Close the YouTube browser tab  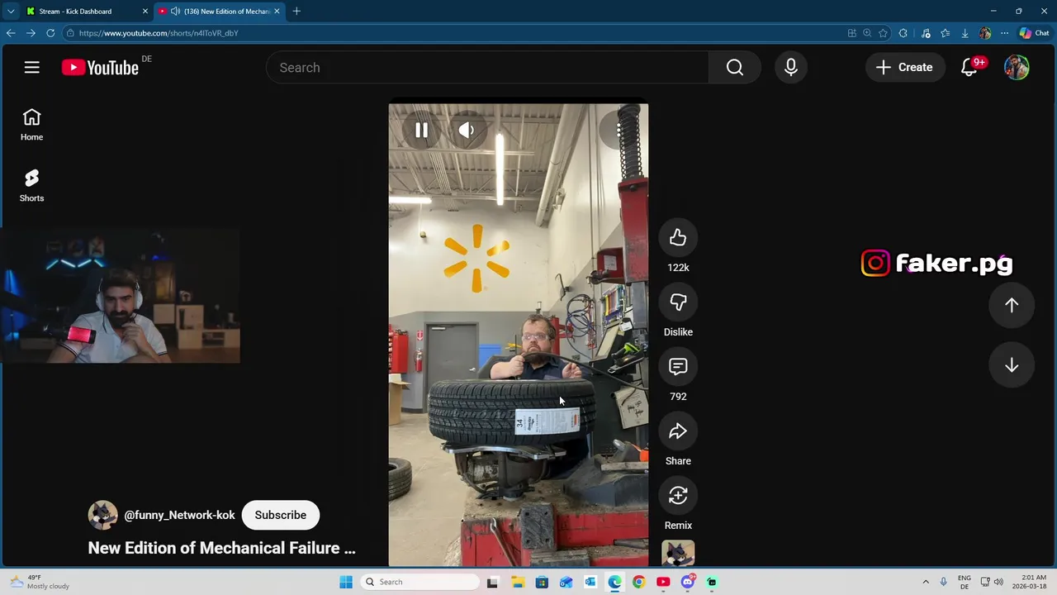(x=277, y=12)
